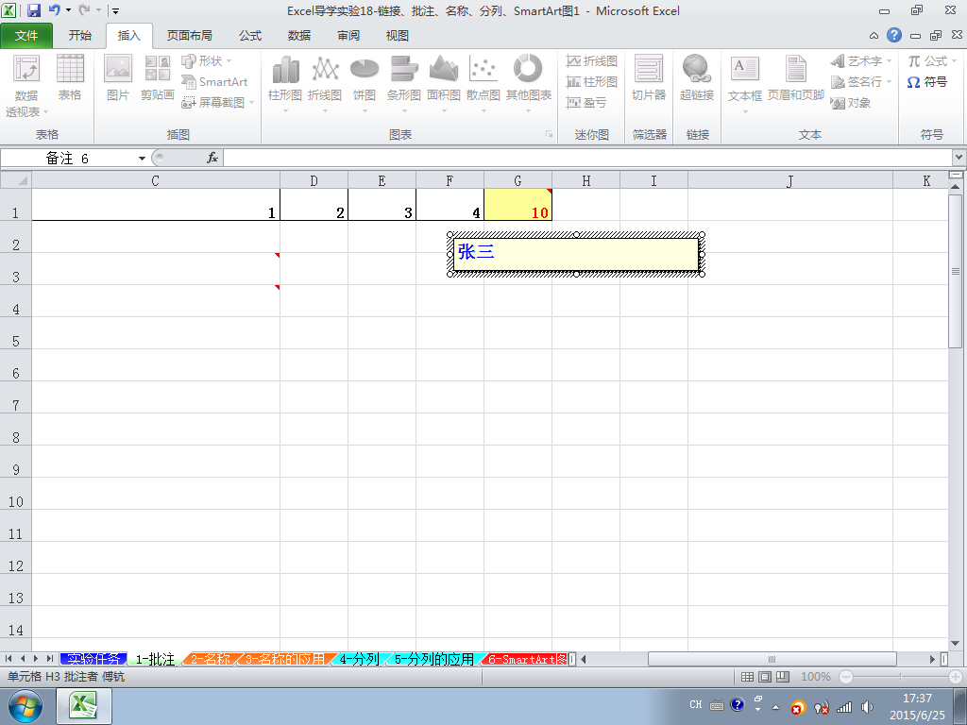This screenshot has height=725, width=967.
Task: Open sheet tab 实验任务
Action: click(x=93, y=659)
